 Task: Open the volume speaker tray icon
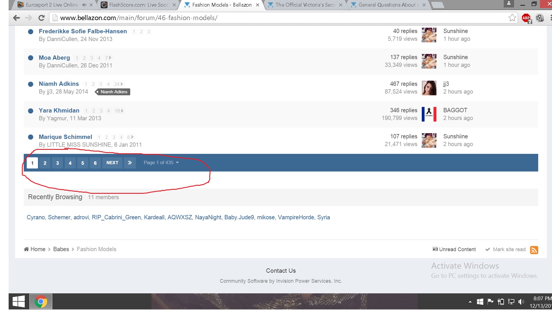tap(521, 302)
